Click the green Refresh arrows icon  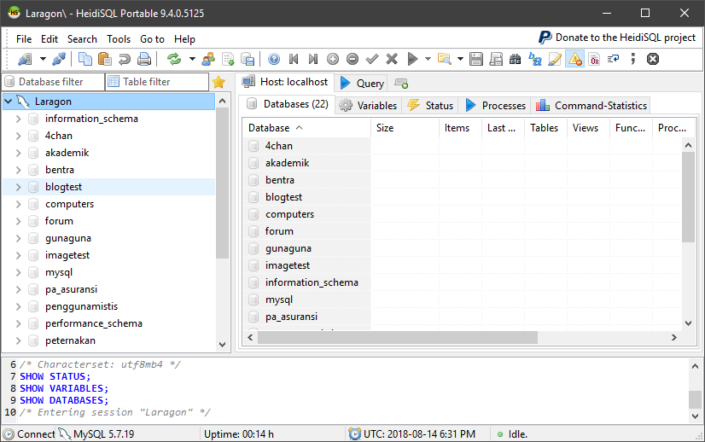(174, 59)
